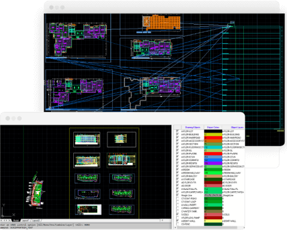
Task: Check the CT-ESMT-ROAD row checkbox
Action: [x=177, y=198]
